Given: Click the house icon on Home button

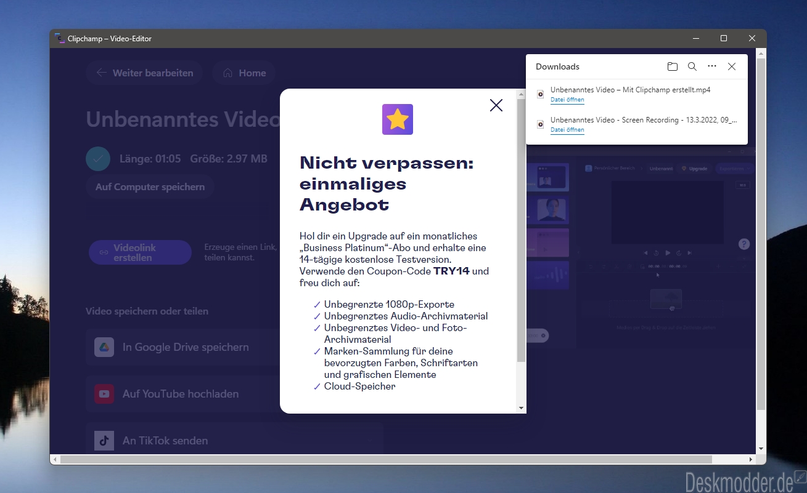Looking at the screenshot, I should pyautogui.click(x=227, y=73).
